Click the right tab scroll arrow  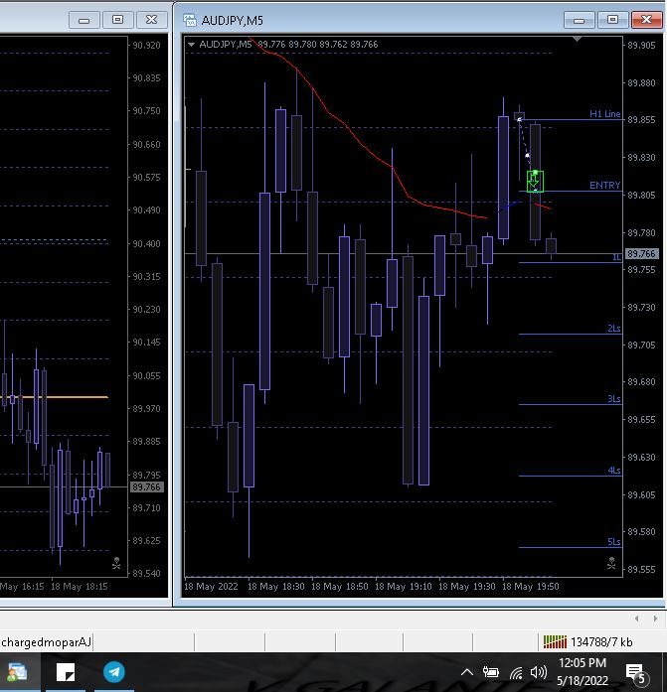coord(655,619)
